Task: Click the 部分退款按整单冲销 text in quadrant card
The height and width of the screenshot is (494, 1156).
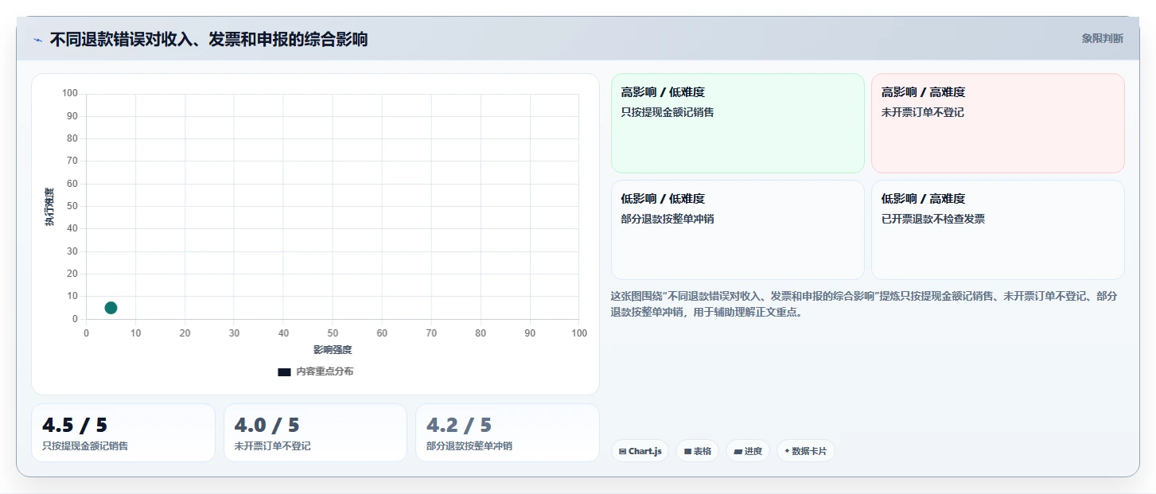Action: click(x=668, y=219)
